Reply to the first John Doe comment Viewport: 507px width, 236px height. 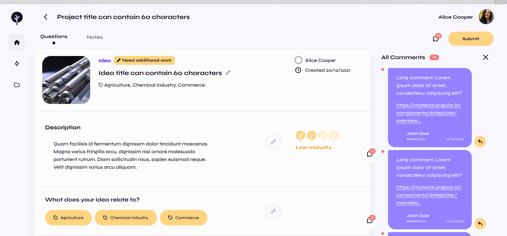tap(480, 142)
